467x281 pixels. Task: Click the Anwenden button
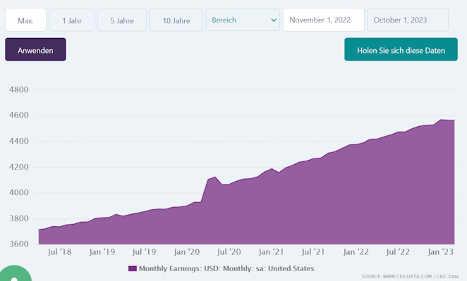click(x=35, y=49)
